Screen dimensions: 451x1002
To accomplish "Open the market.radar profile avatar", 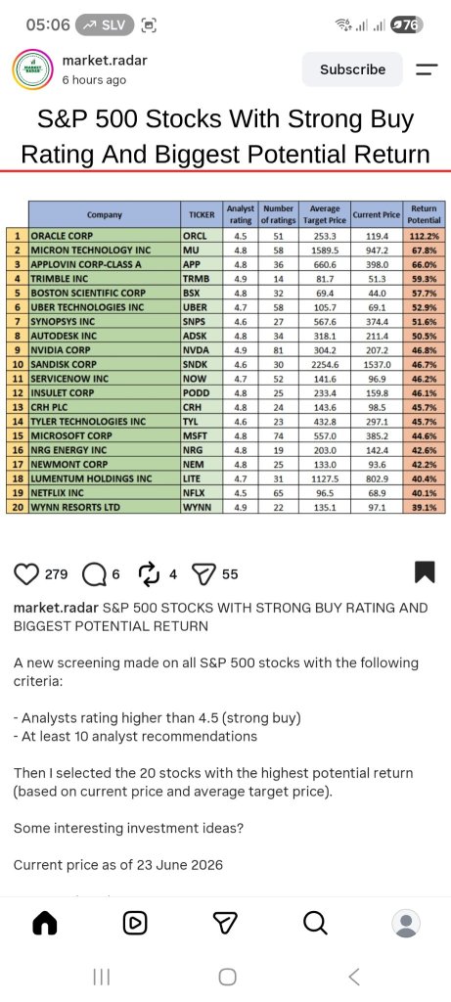I will point(30,69).
